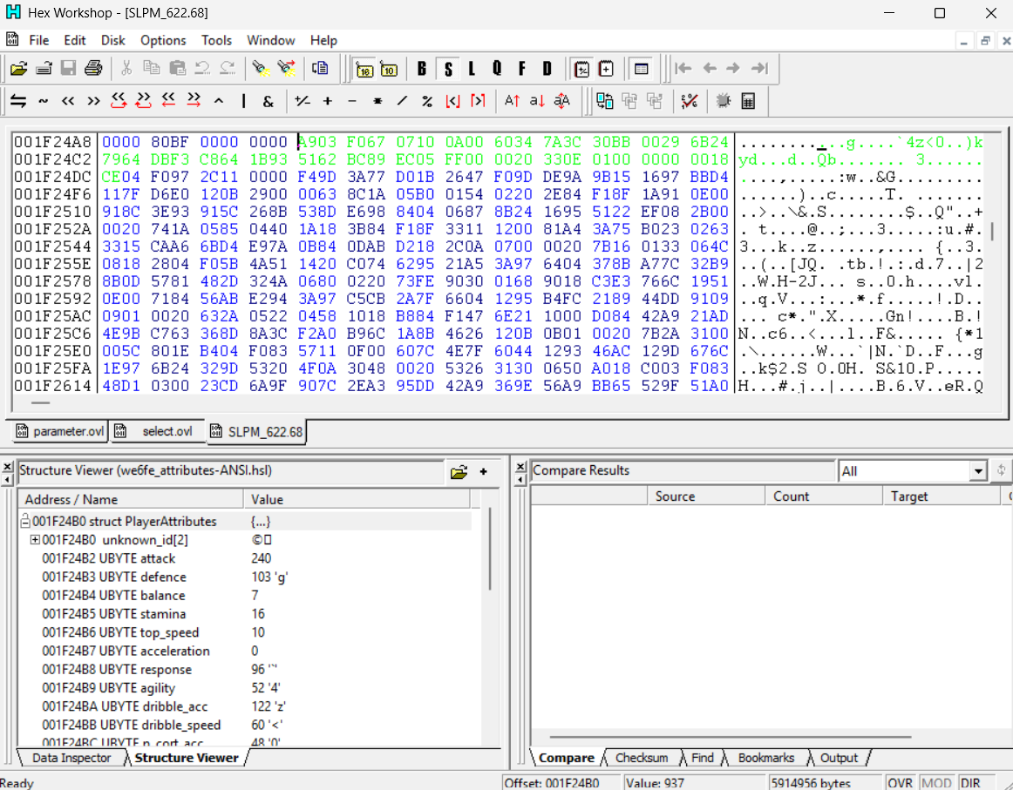Select the Double (D) data type button
1013x790 pixels.
pyautogui.click(x=547, y=69)
